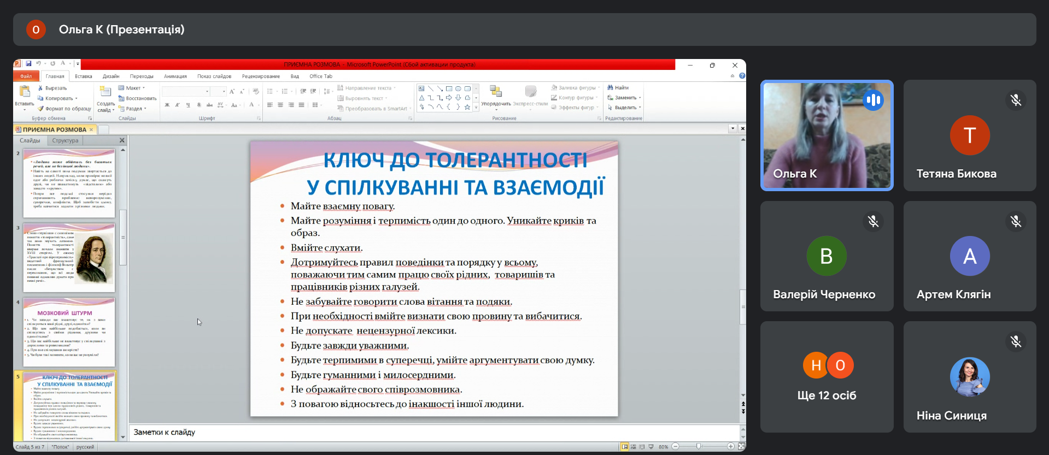Select the star shape in shapes gallery
Viewport: 1049px width, 455px height.
[x=467, y=108]
